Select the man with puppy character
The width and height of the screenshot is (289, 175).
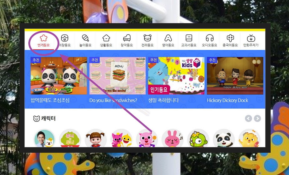coord(44,138)
